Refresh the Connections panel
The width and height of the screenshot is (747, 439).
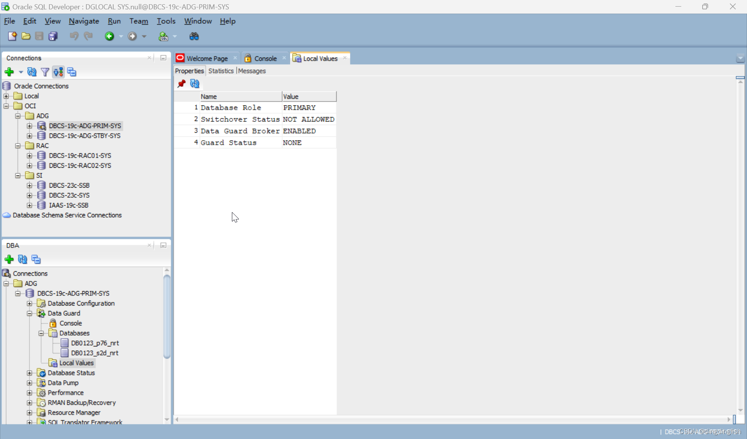[x=32, y=72]
